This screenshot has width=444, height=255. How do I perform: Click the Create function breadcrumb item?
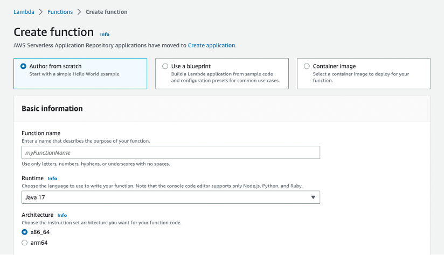[107, 12]
